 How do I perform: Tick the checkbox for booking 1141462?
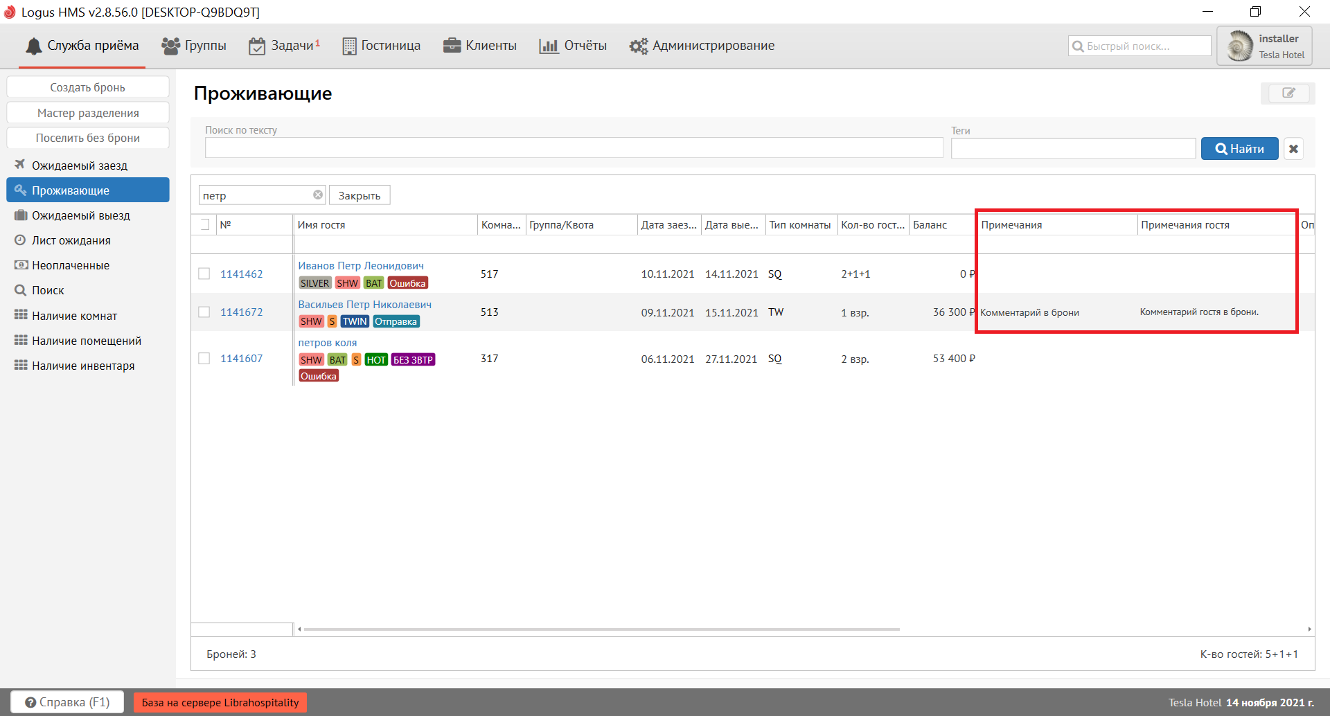[x=204, y=274]
